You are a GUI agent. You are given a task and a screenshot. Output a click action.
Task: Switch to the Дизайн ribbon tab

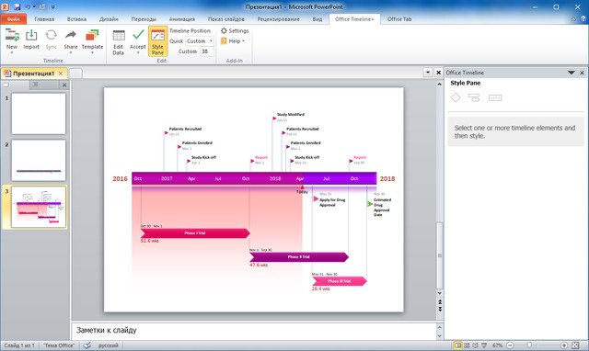(x=109, y=19)
